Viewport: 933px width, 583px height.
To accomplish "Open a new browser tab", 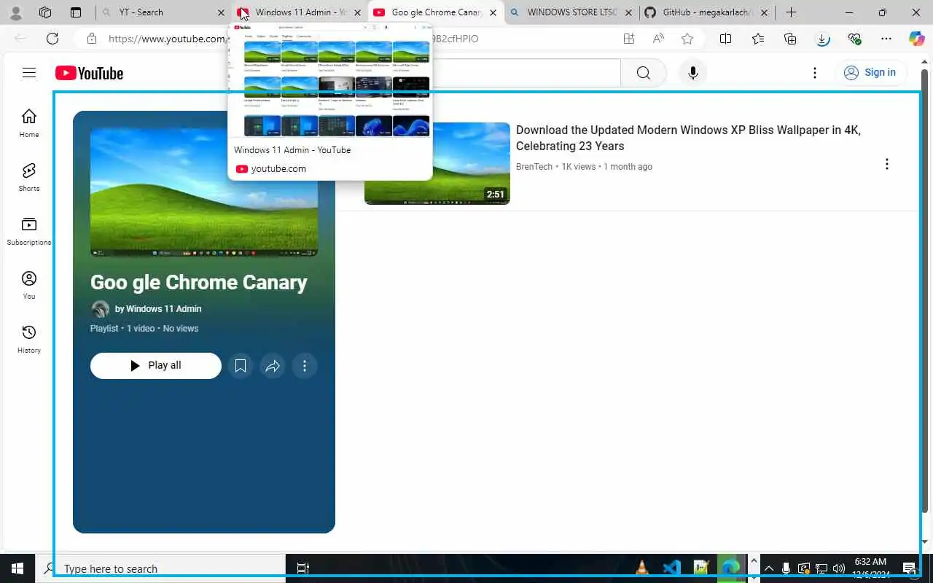I will coord(791,12).
